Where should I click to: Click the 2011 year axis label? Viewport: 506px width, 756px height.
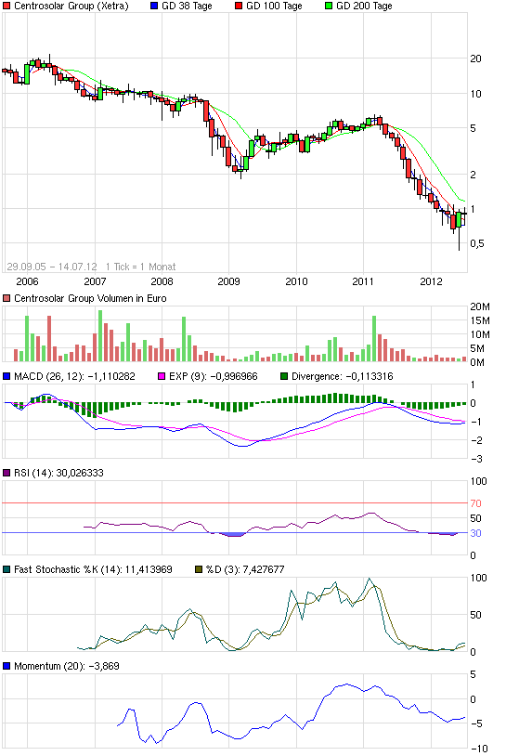(x=363, y=281)
